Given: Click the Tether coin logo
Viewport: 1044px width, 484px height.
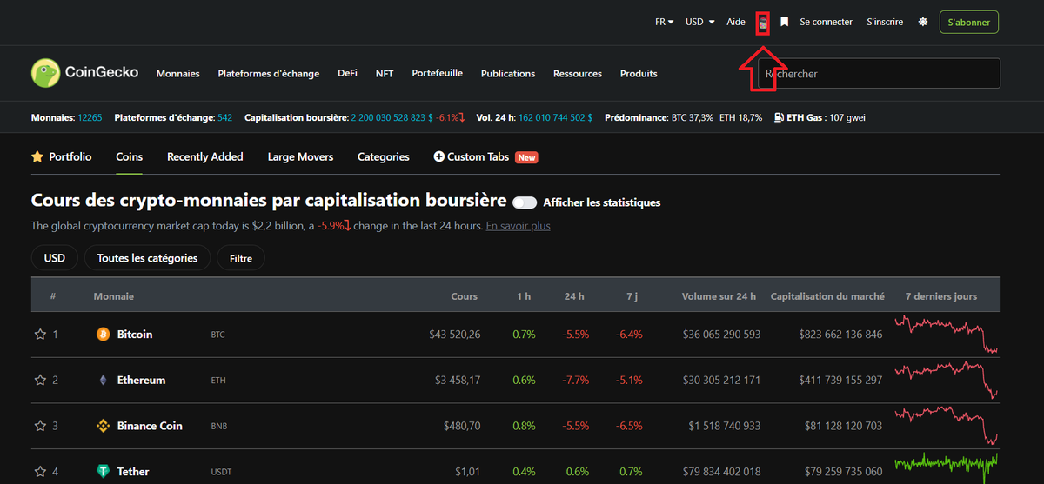Looking at the screenshot, I should pyautogui.click(x=103, y=472).
